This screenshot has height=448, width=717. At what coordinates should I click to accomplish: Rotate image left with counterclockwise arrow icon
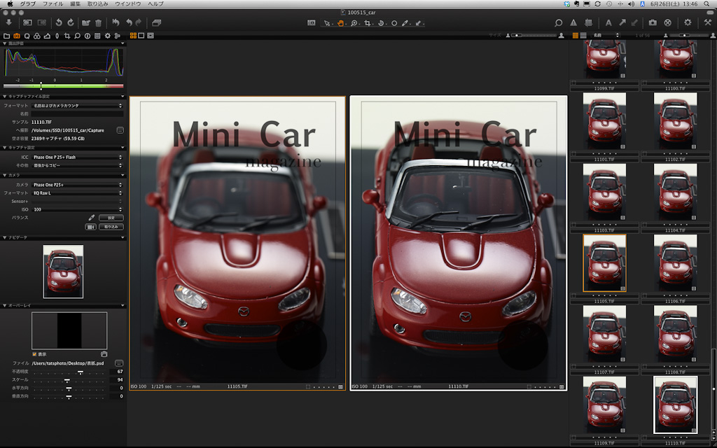pyautogui.click(x=59, y=23)
